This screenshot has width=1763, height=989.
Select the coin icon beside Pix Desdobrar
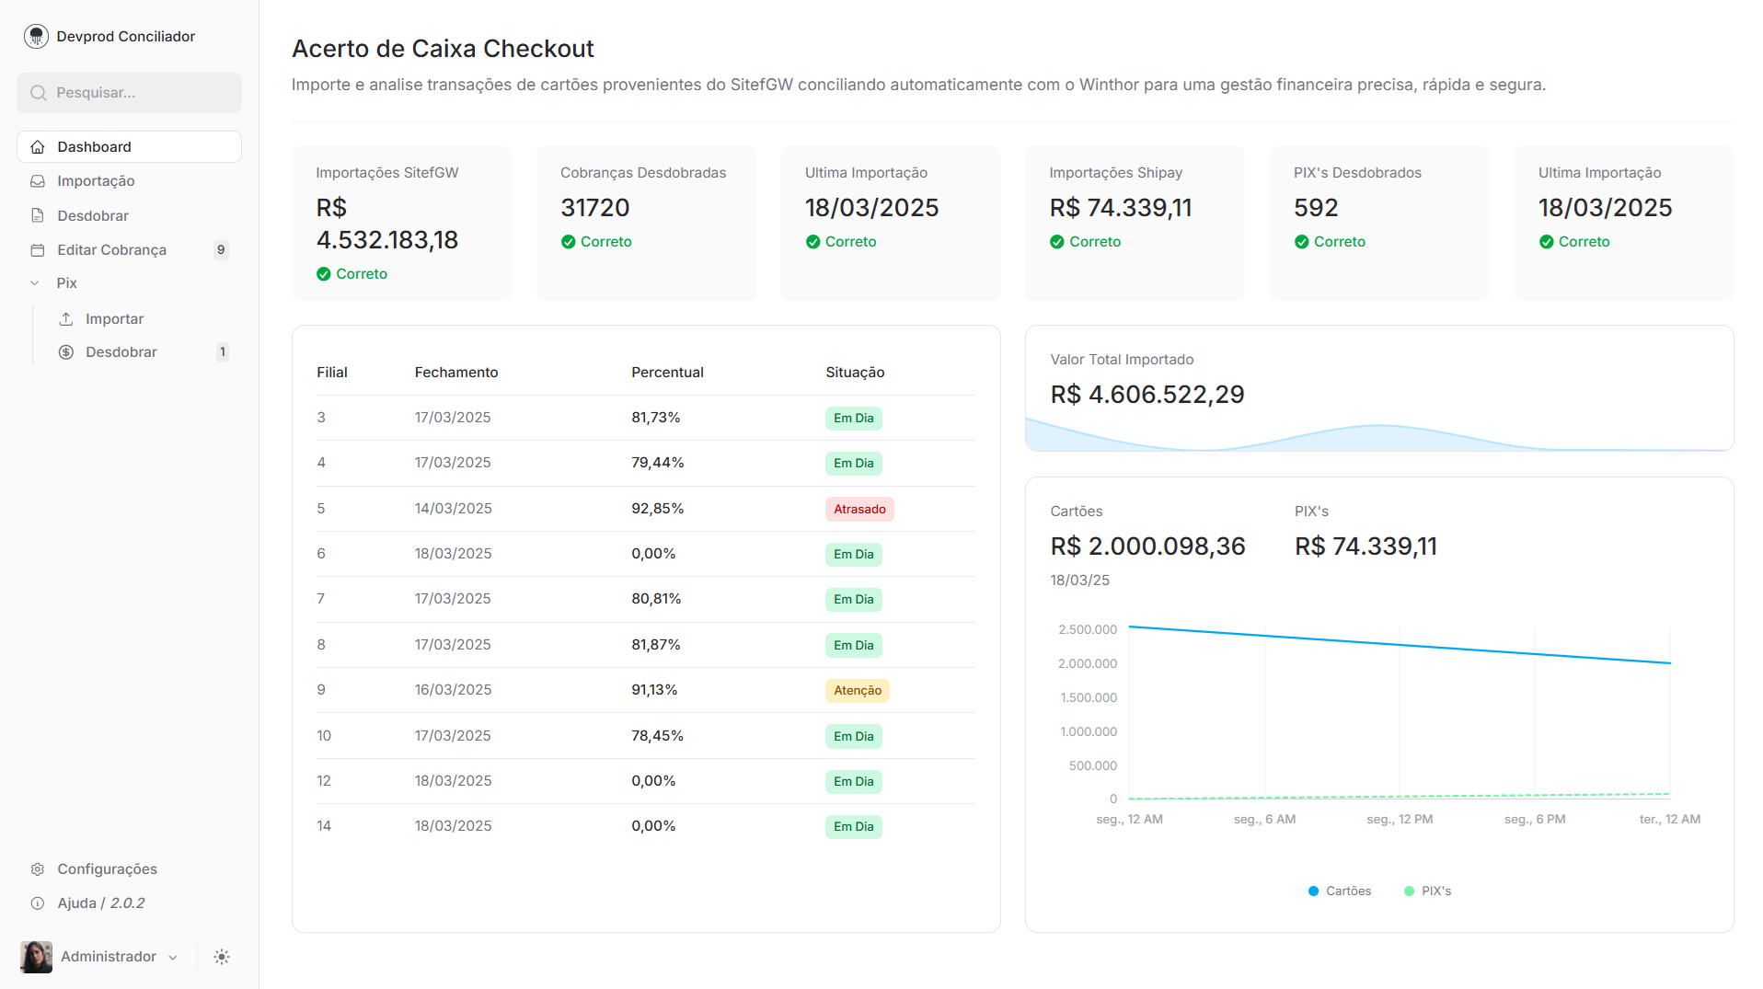click(x=65, y=351)
